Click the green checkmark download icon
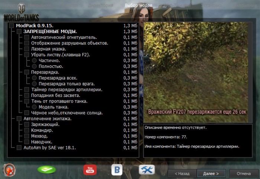The image size is (260, 179). click(x=47, y=170)
